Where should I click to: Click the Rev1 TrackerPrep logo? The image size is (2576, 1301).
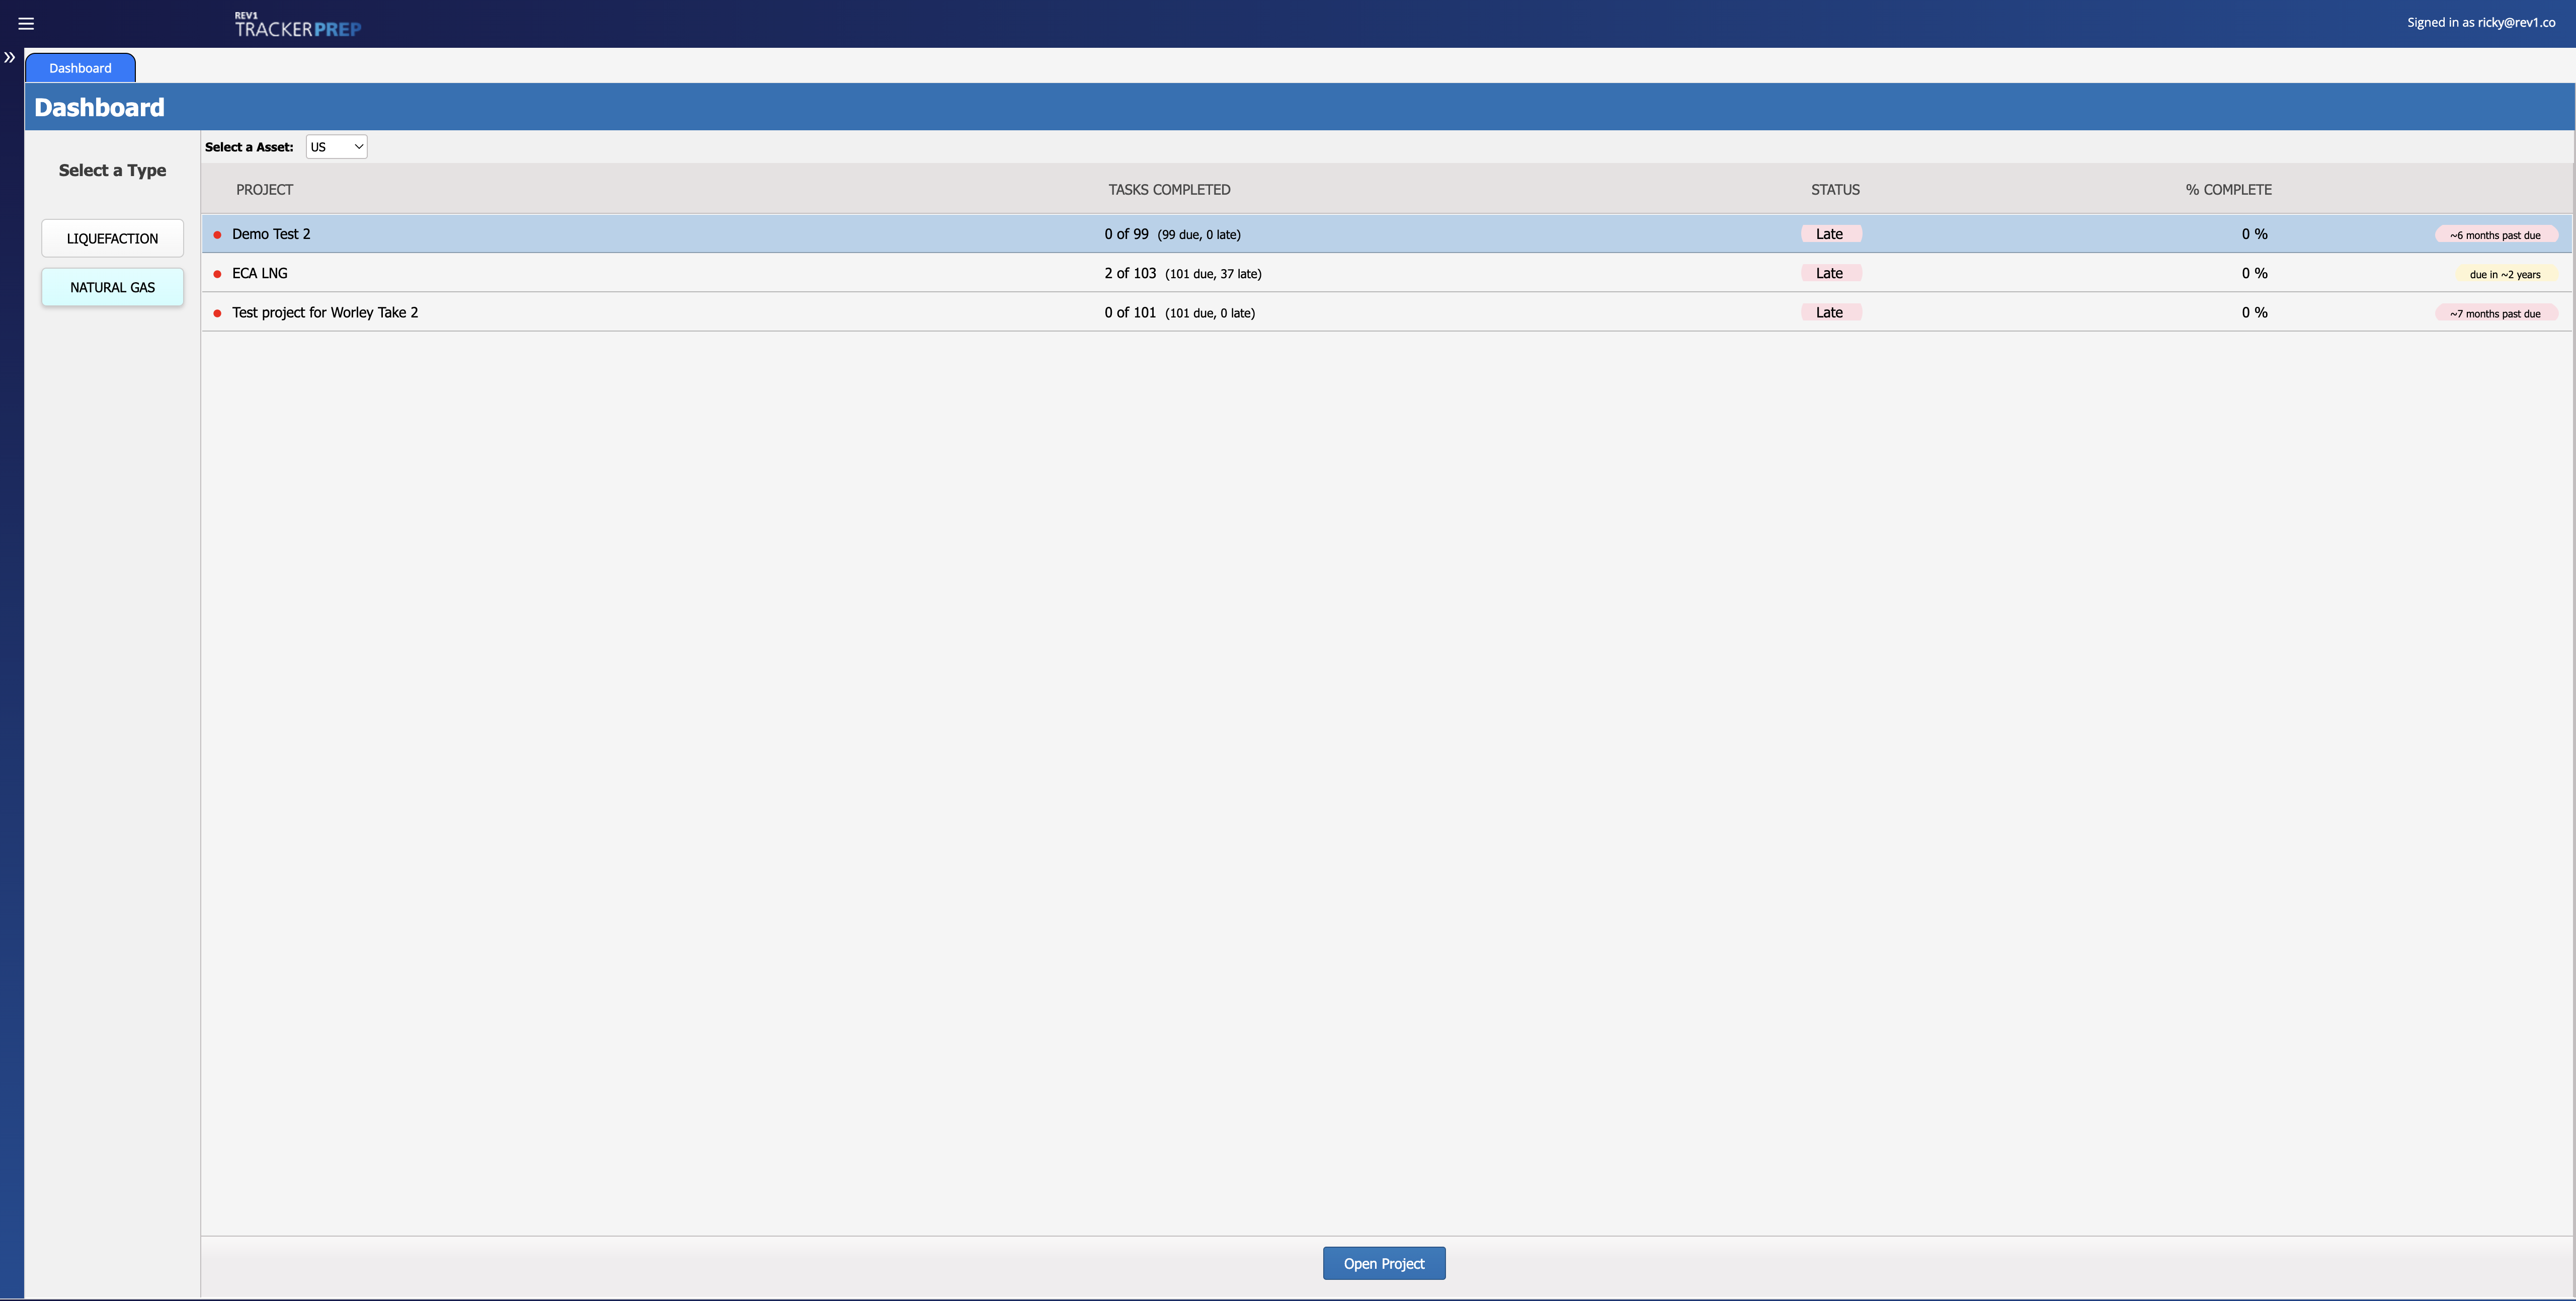tap(297, 25)
